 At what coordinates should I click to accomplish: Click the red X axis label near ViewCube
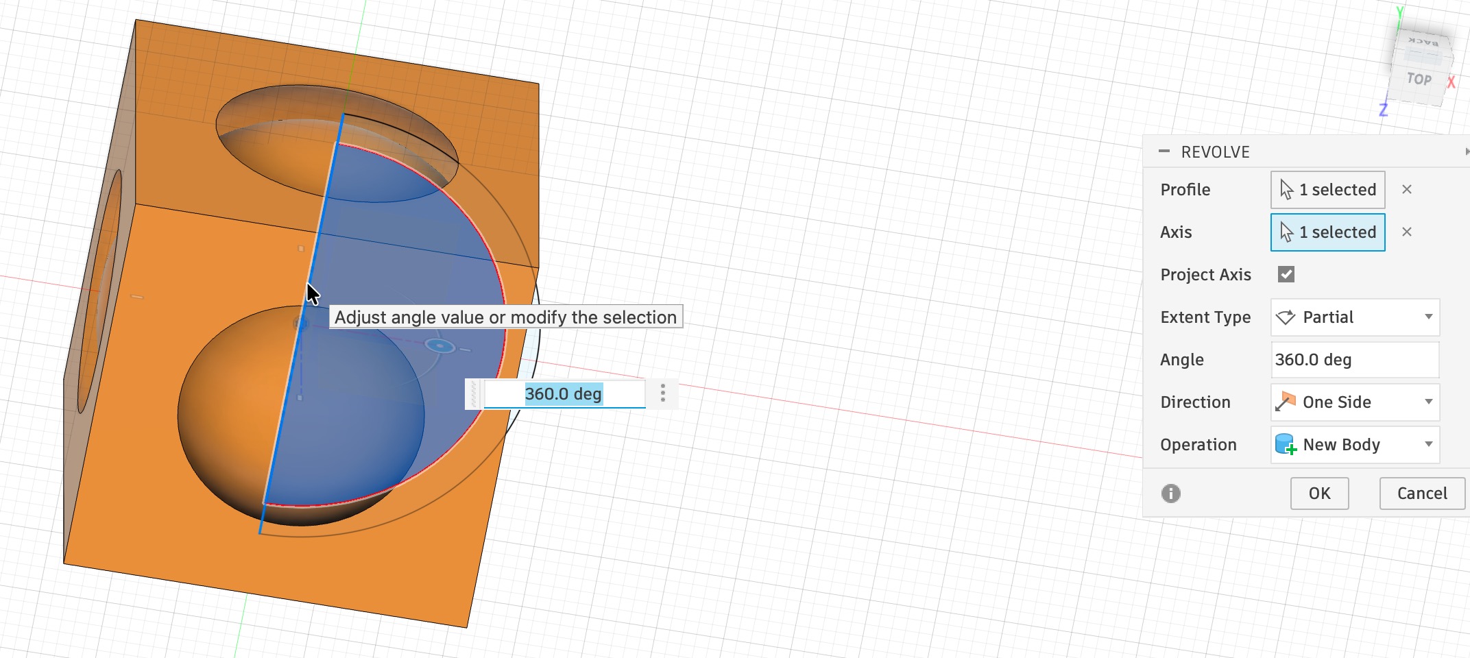click(1451, 82)
